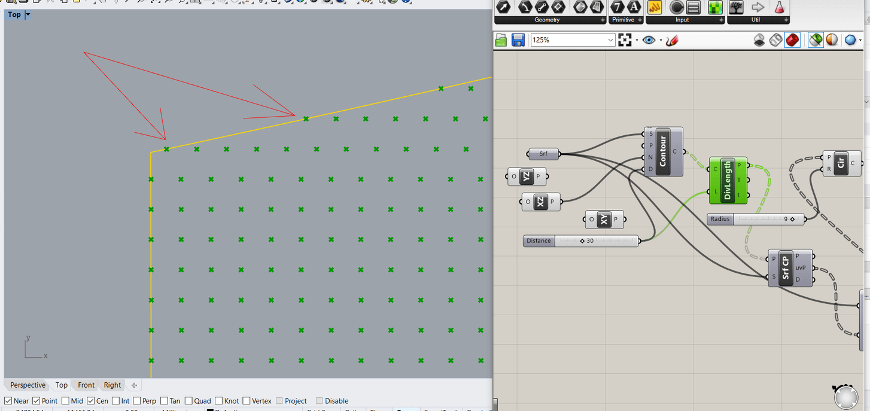The height and width of the screenshot is (411, 870).
Task: Click the Vector arrow component icon in Geometry
Action: pos(503,7)
